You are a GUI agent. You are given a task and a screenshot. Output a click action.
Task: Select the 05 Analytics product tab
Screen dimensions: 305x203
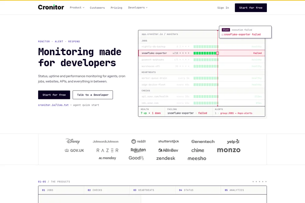point(244,190)
